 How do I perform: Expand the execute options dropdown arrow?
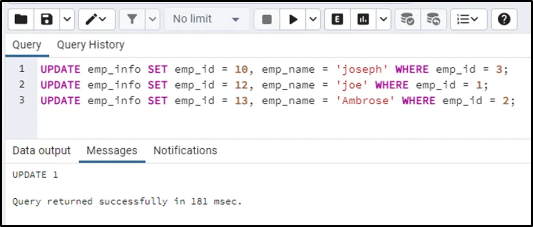click(313, 20)
